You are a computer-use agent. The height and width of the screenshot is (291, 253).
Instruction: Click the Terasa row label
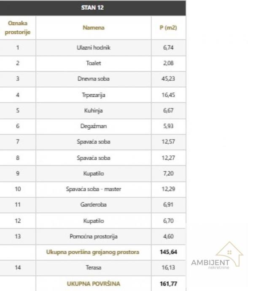(94, 268)
